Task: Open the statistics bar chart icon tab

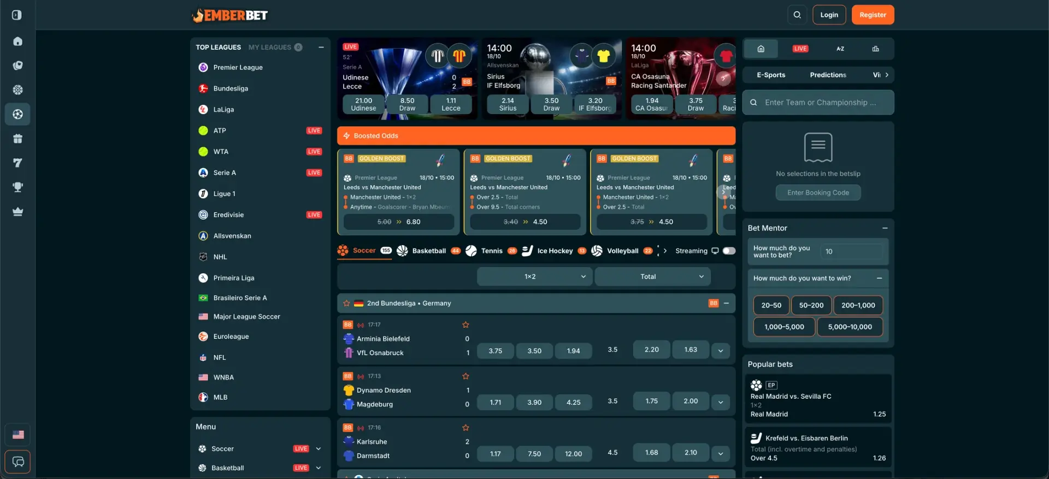Action: (875, 49)
